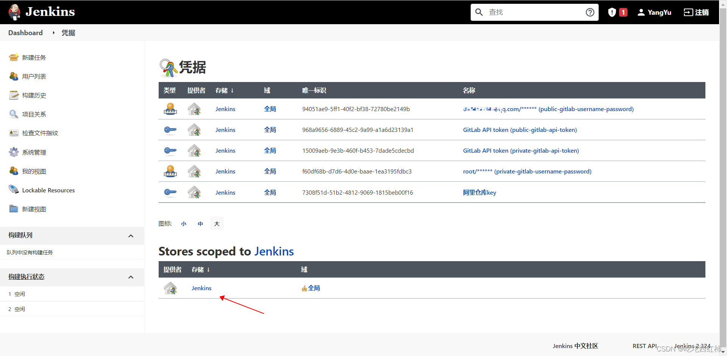727x356 pixels.
Task: Set icon size to 大
Action: coord(217,224)
